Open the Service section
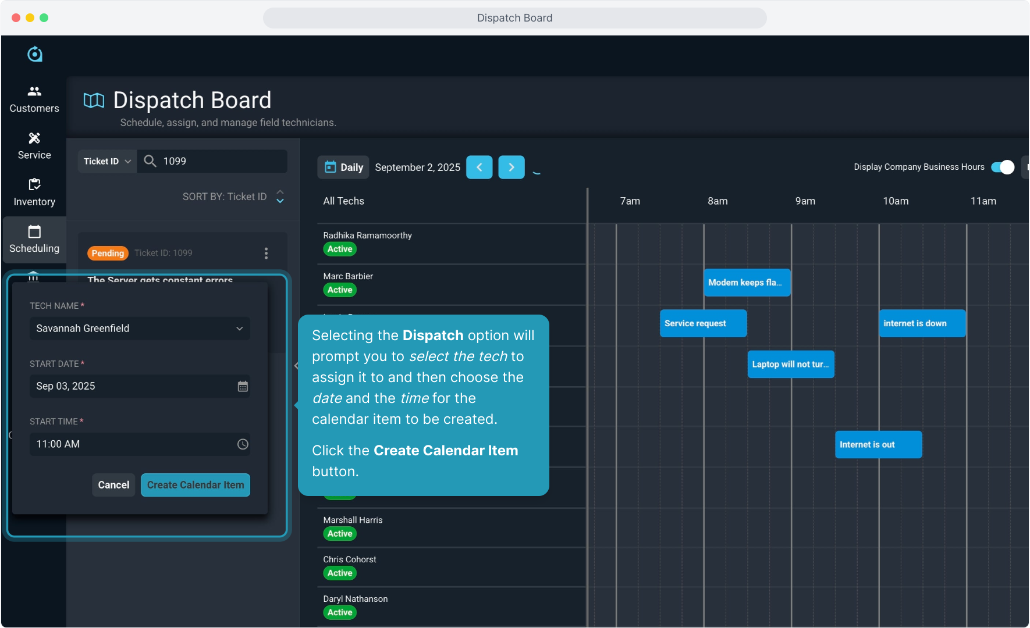Viewport: 1030px width, 628px height. click(x=34, y=146)
